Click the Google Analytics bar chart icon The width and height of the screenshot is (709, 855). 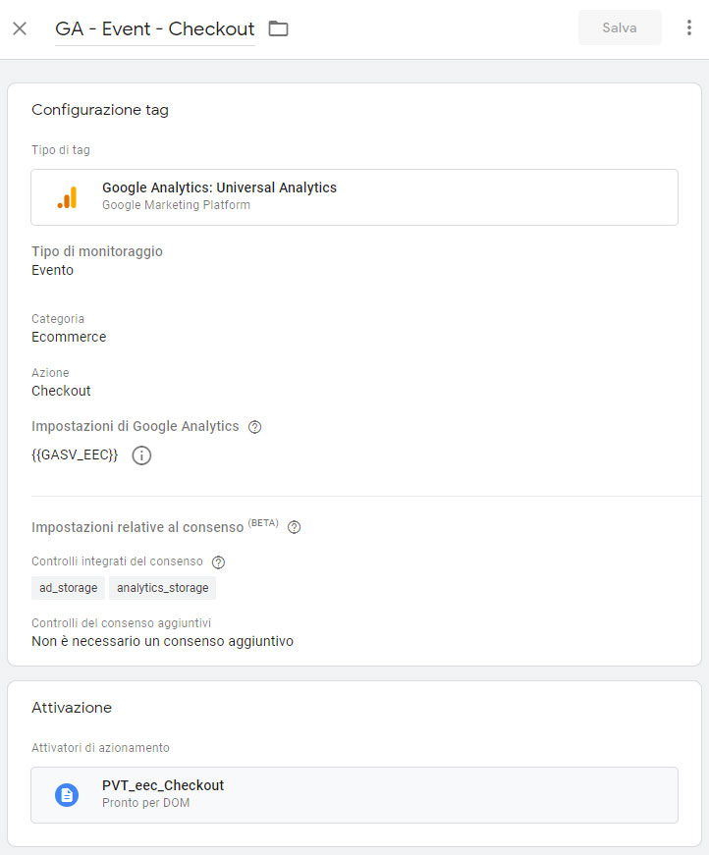click(x=67, y=197)
